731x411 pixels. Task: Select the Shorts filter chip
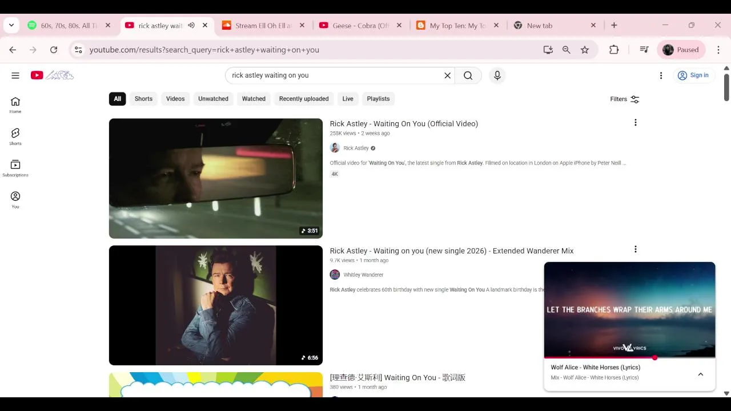(x=143, y=99)
